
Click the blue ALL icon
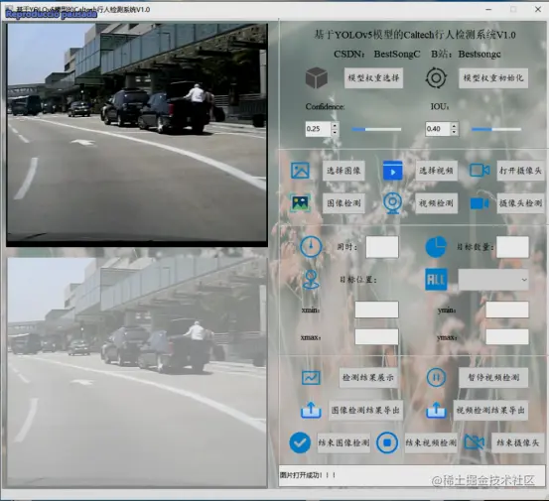pos(436,279)
